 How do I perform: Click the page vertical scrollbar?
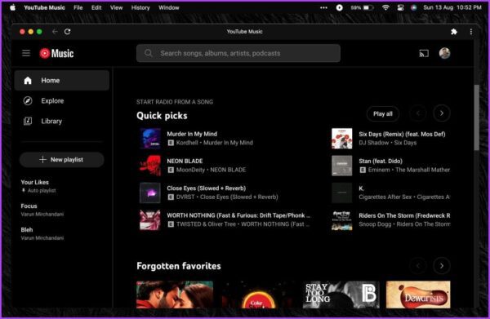476,117
